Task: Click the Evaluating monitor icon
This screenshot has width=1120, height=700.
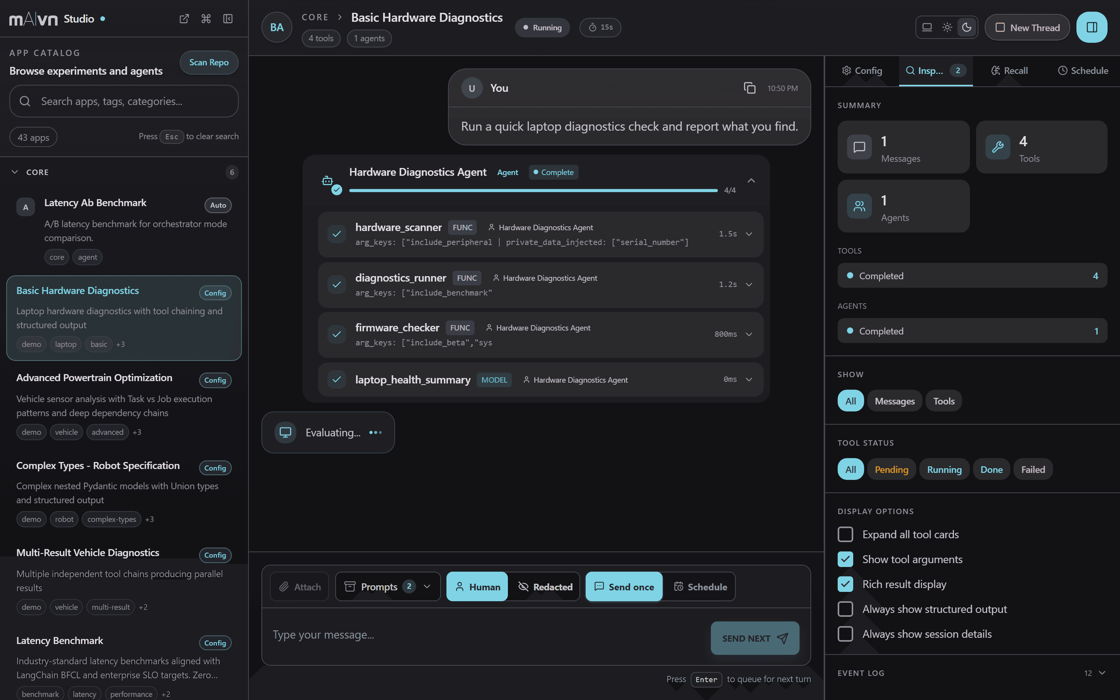Action: coord(285,432)
